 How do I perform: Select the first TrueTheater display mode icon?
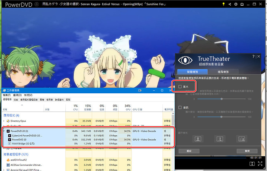coord(198,139)
